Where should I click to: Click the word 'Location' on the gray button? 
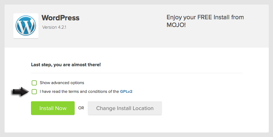[x=143, y=108]
